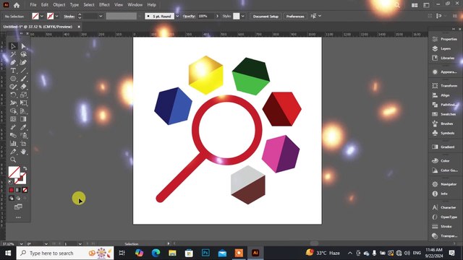Select the Curvature tool
Image resolution: width=463 pixels, height=260 pixels.
(x=24, y=63)
